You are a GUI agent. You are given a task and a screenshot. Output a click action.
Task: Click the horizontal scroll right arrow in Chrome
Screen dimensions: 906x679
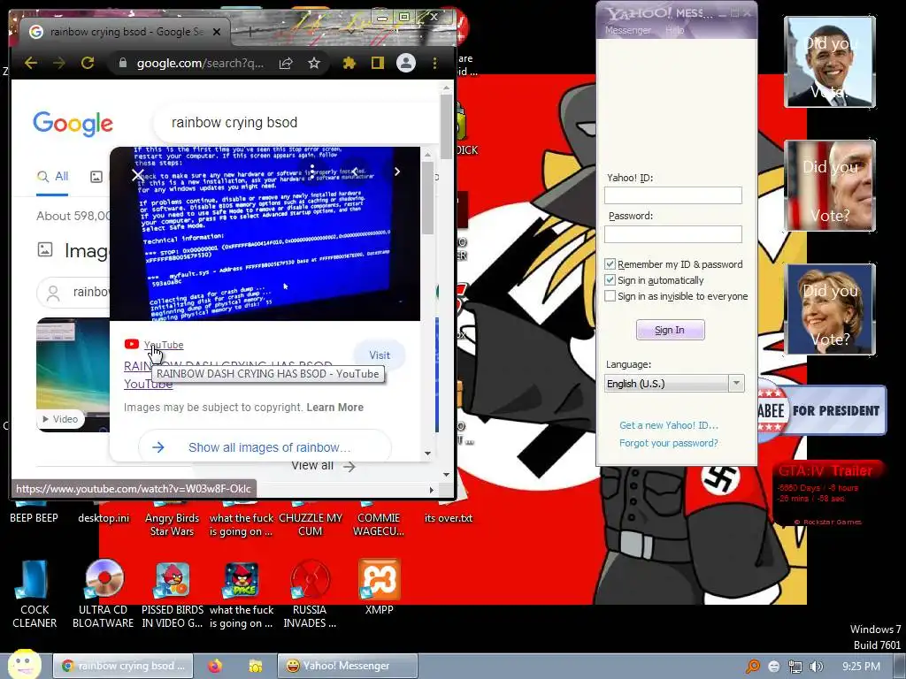click(x=432, y=490)
